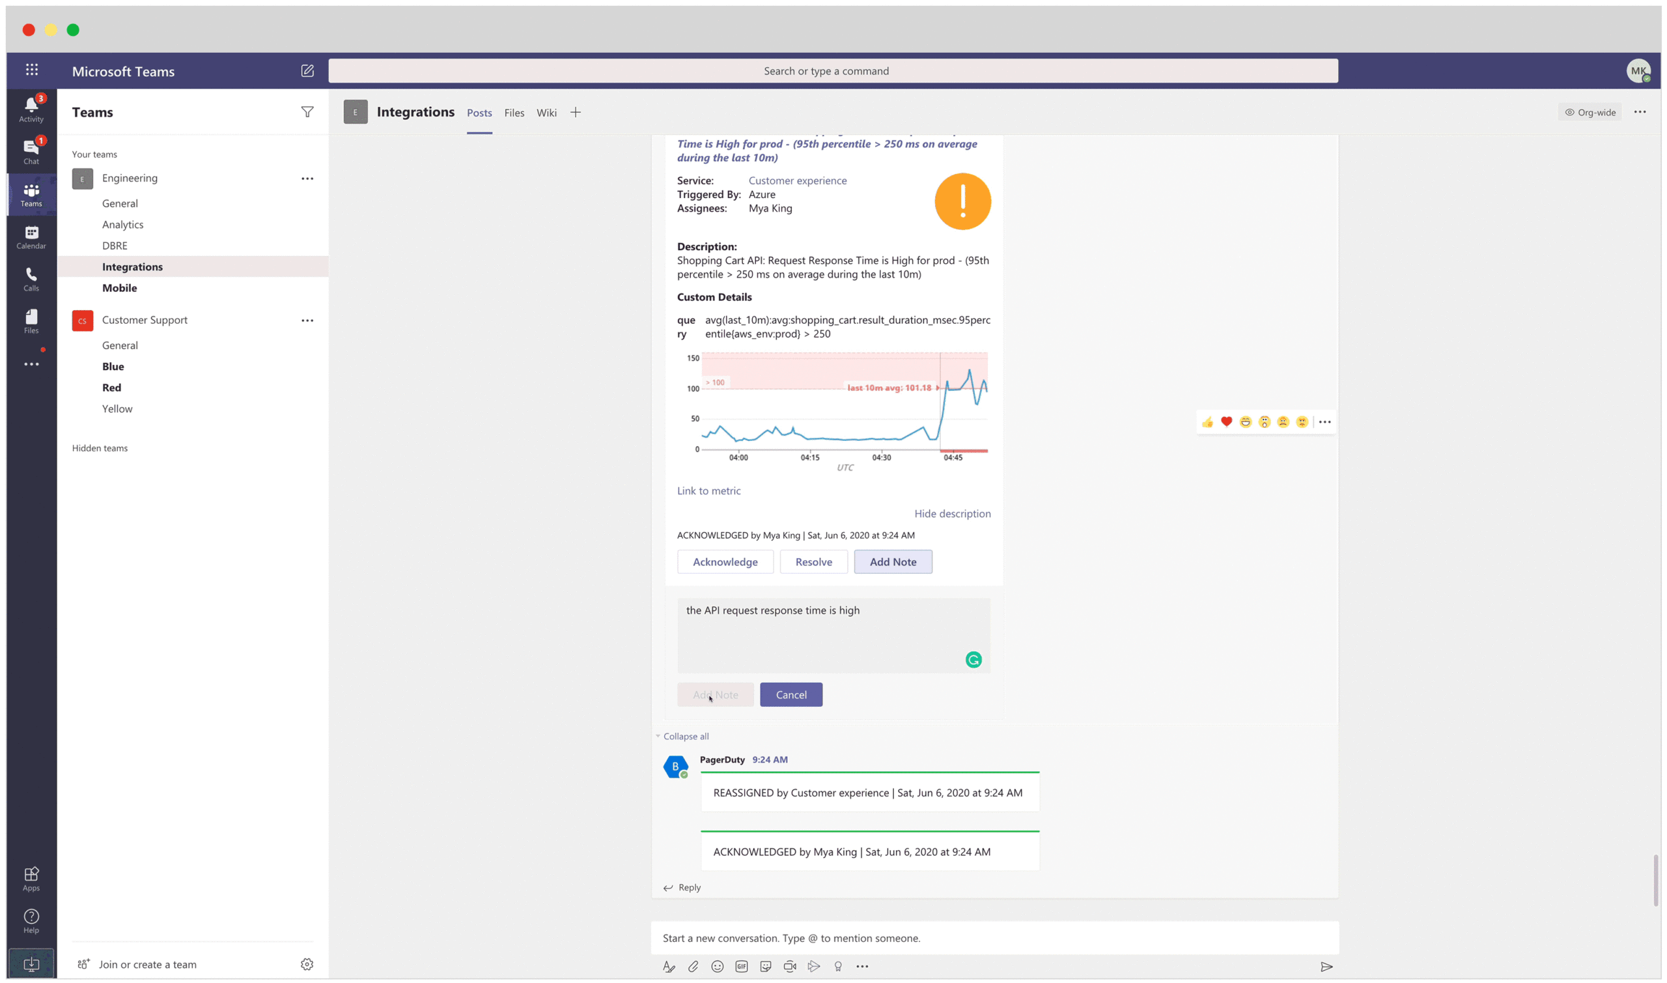1667x983 pixels.
Task: Click the more options ellipsis on alert card
Action: [x=1324, y=421]
